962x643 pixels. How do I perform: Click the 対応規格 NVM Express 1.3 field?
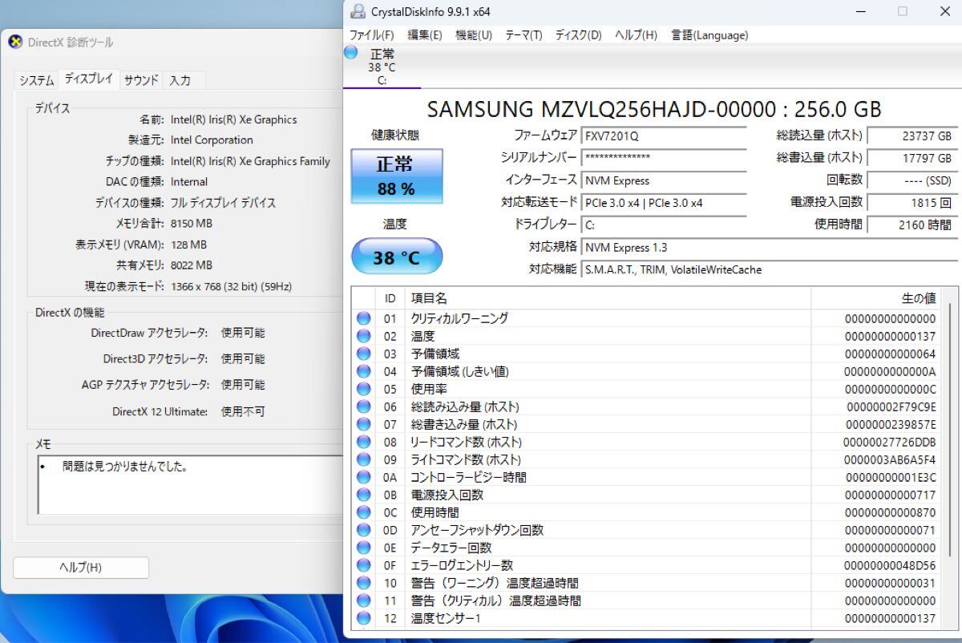point(770,248)
